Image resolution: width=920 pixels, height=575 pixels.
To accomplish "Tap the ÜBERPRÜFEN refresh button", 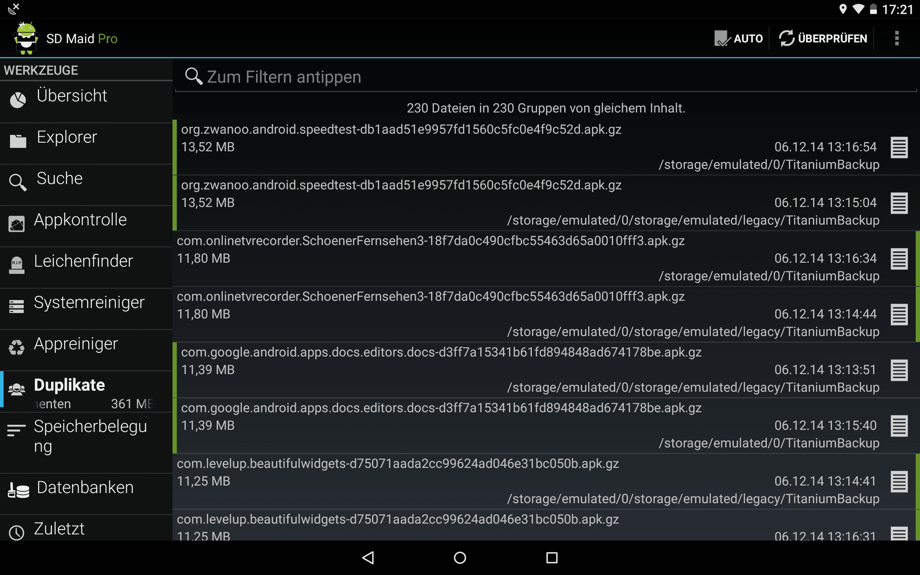I will pyautogui.click(x=823, y=38).
